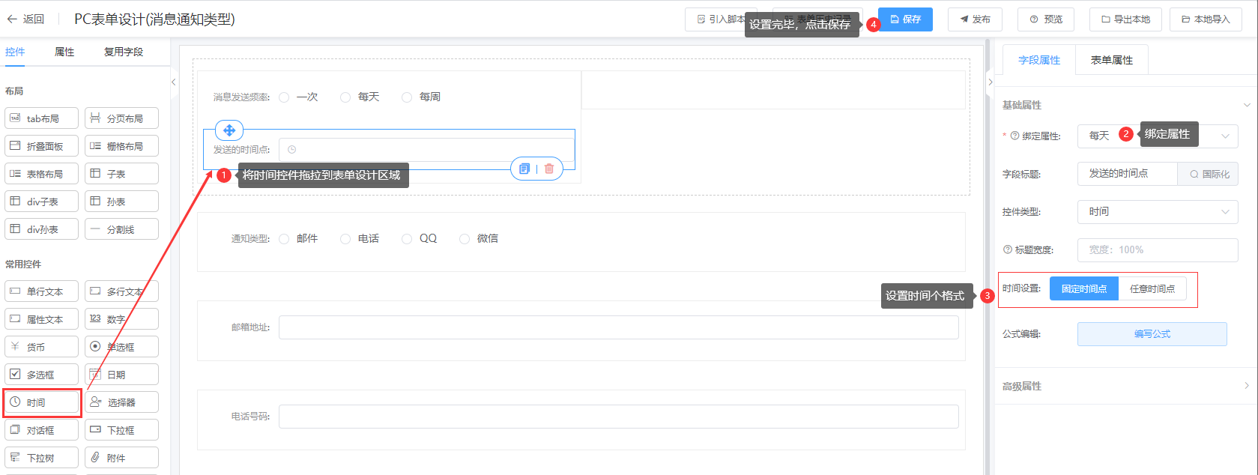Select the tab布局 layout control
1258x475 pixels.
[x=41, y=118]
